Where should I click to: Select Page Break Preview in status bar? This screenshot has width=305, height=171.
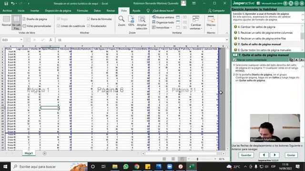(x=182, y=159)
